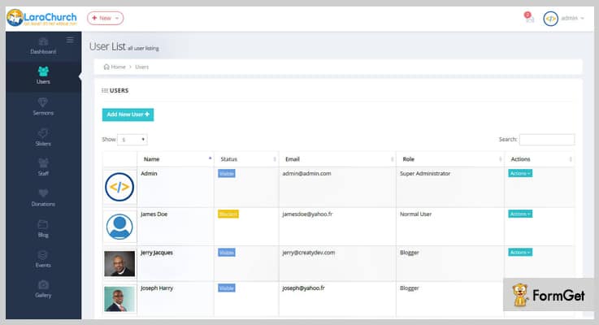Select Users in the sidebar
This screenshot has width=599, height=325.
[43, 76]
